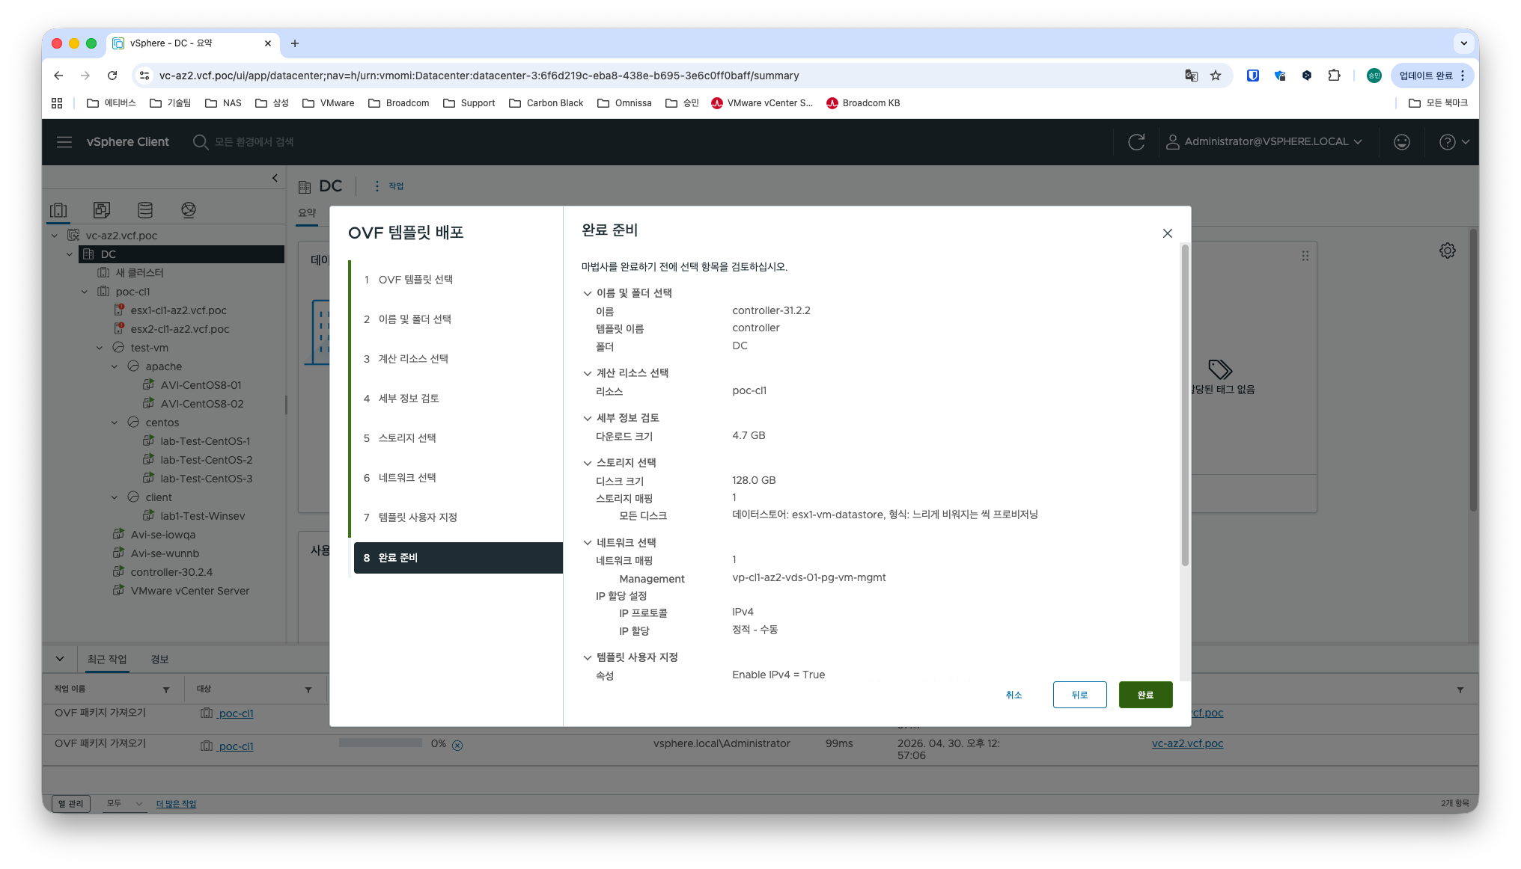Bookmark this page with the star icon
Image resolution: width=1521 pixels, height=869 pixels.
tap(1216, 76)
